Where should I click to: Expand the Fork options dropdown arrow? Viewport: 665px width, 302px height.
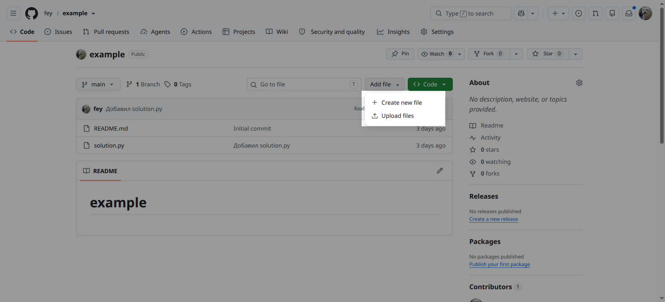point(516,54)
